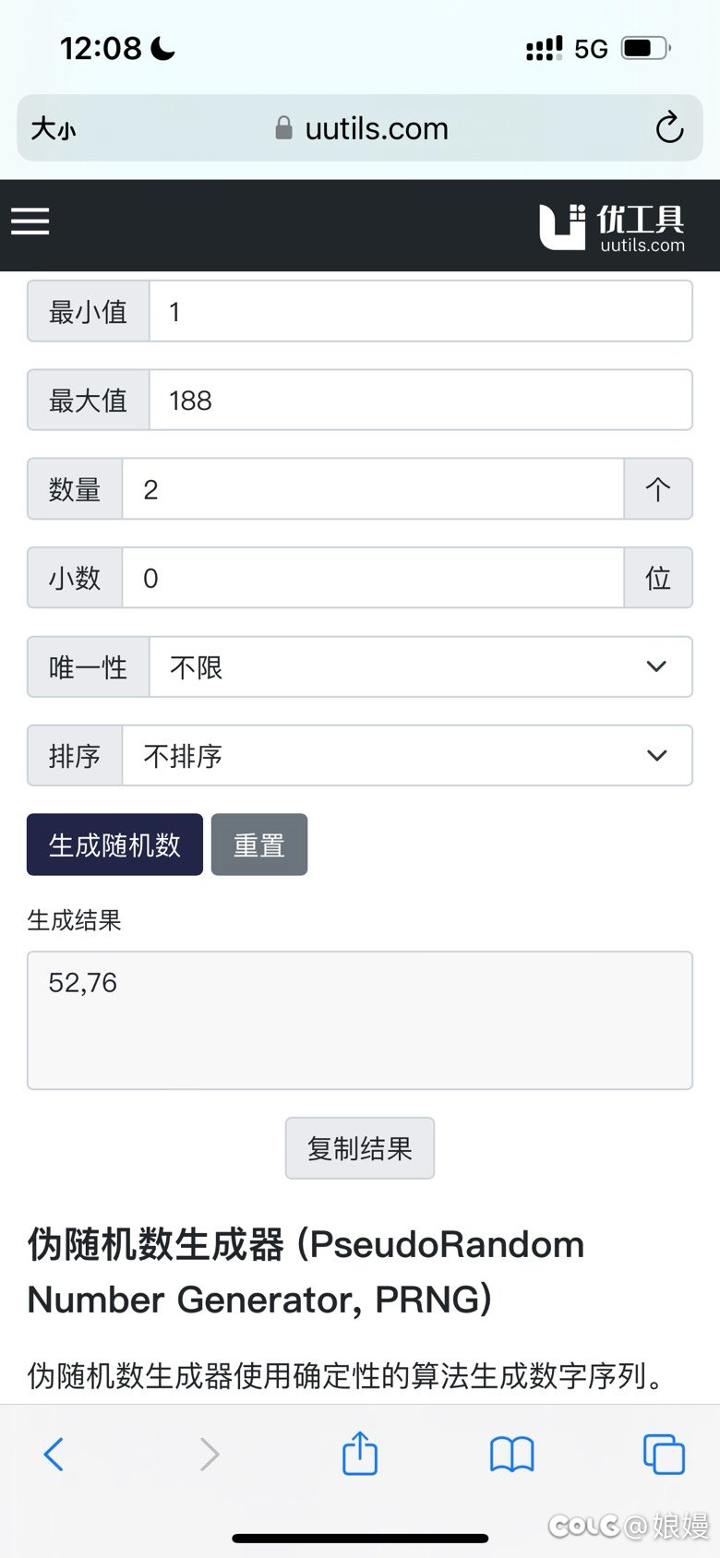
Task: Open the 大小 text size menu
Action: point(53,128)
